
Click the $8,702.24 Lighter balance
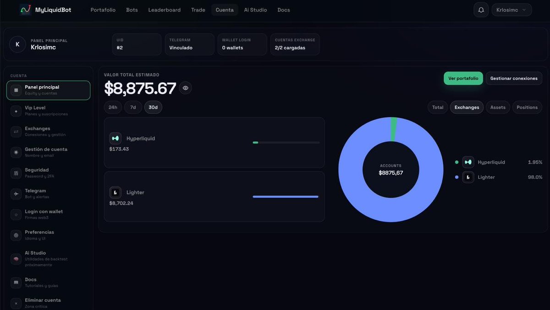pyautogui.click(x=121, y=203)
